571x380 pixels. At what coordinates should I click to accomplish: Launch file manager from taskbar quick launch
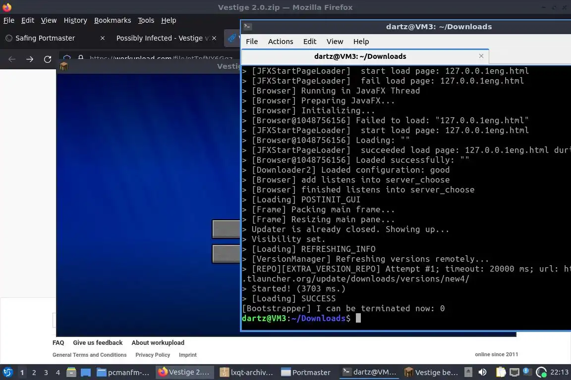click(71, 372)
